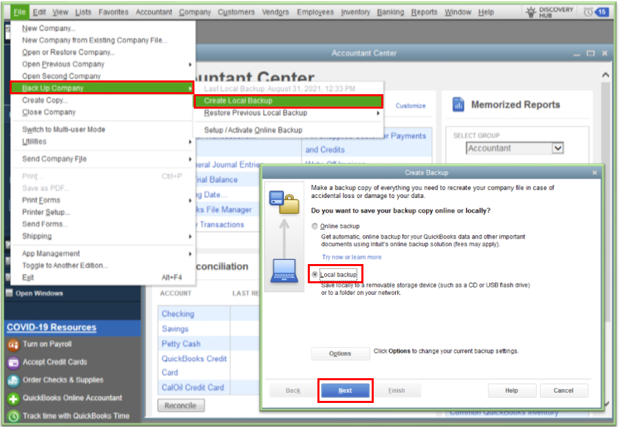Click the Turn on Payroll icon

pos(14,345)
